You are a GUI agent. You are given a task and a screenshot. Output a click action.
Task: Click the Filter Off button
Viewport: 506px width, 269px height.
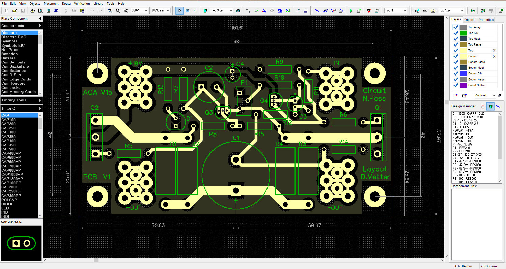pos(21,108)
